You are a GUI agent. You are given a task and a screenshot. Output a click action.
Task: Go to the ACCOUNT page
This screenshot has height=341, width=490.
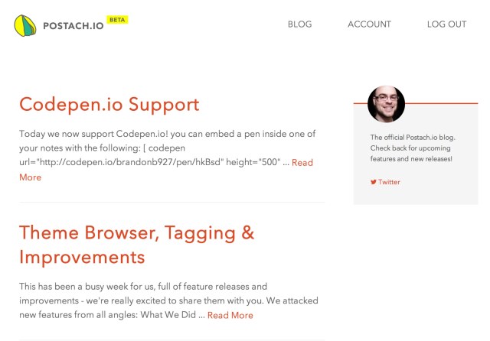[x=369, y=24]
